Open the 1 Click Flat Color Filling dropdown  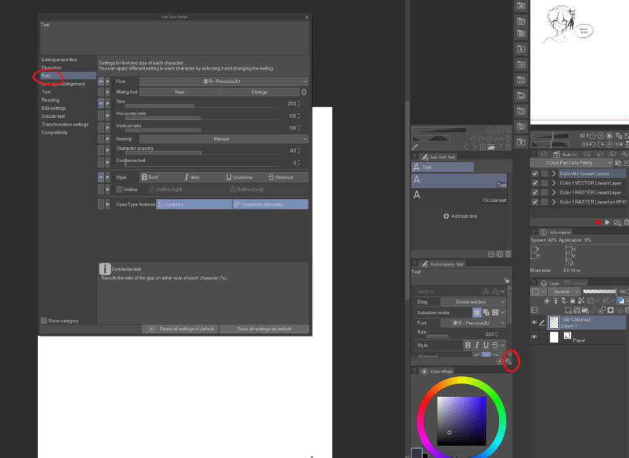point(571,163)
